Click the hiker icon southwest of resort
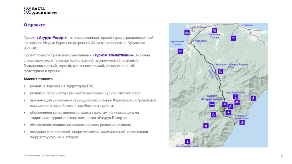Image resolution: width=292 pixels, height=164 pixels. coord(206,126)
